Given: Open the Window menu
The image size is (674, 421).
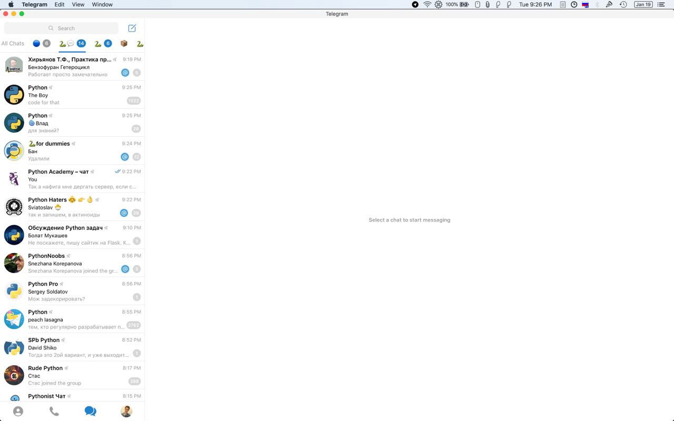Looking at the screenshot, I should [x=102, y=4].
